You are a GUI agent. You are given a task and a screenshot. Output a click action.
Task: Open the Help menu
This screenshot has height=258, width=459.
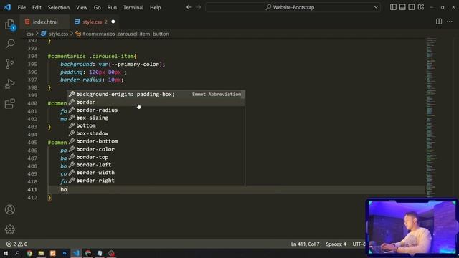click(156, 8)
